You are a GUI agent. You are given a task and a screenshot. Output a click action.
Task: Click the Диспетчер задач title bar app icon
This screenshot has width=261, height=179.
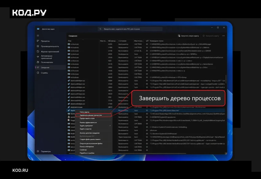(38, 29)
